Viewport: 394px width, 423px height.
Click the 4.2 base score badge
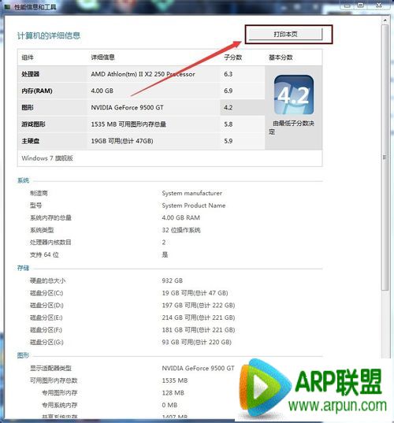click(x=294, y=95)
